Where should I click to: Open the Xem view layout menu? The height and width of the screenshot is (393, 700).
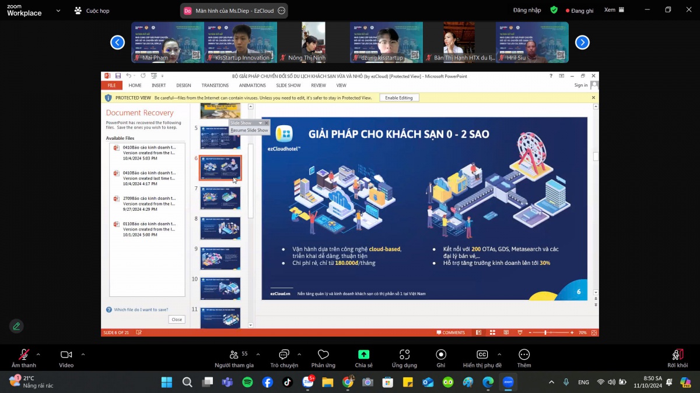coord(614,10)
